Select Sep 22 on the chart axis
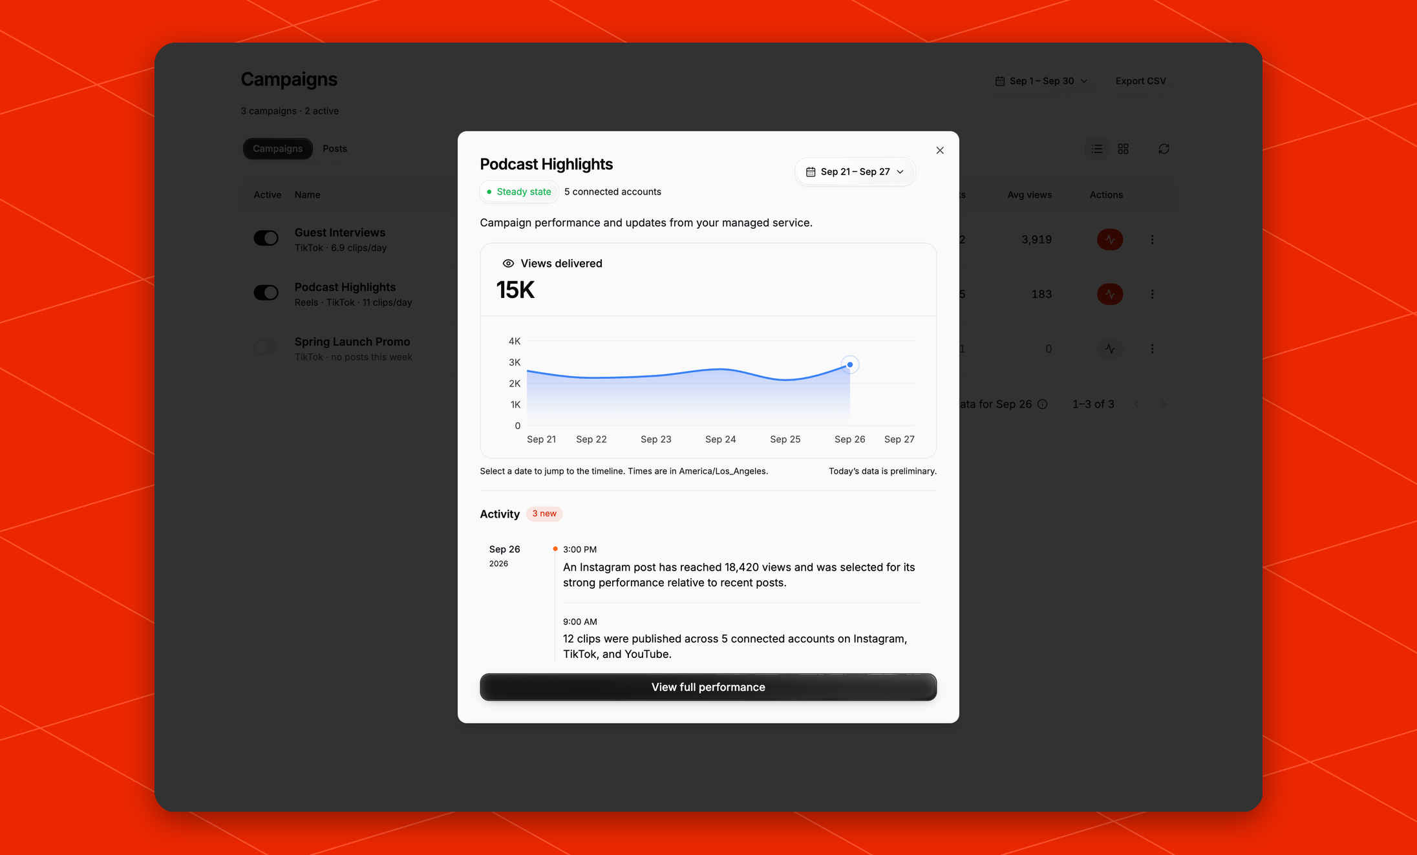 [x=591, y=439]
